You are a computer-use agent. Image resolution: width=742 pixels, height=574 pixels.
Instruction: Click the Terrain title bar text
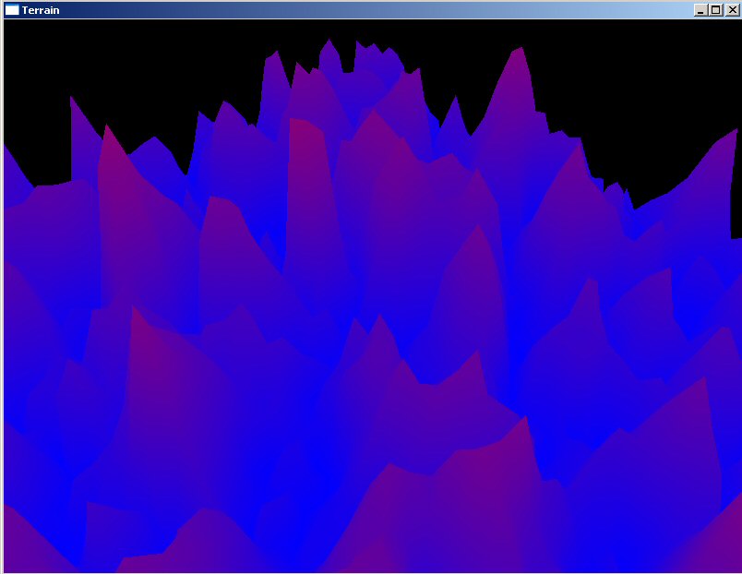41,10
